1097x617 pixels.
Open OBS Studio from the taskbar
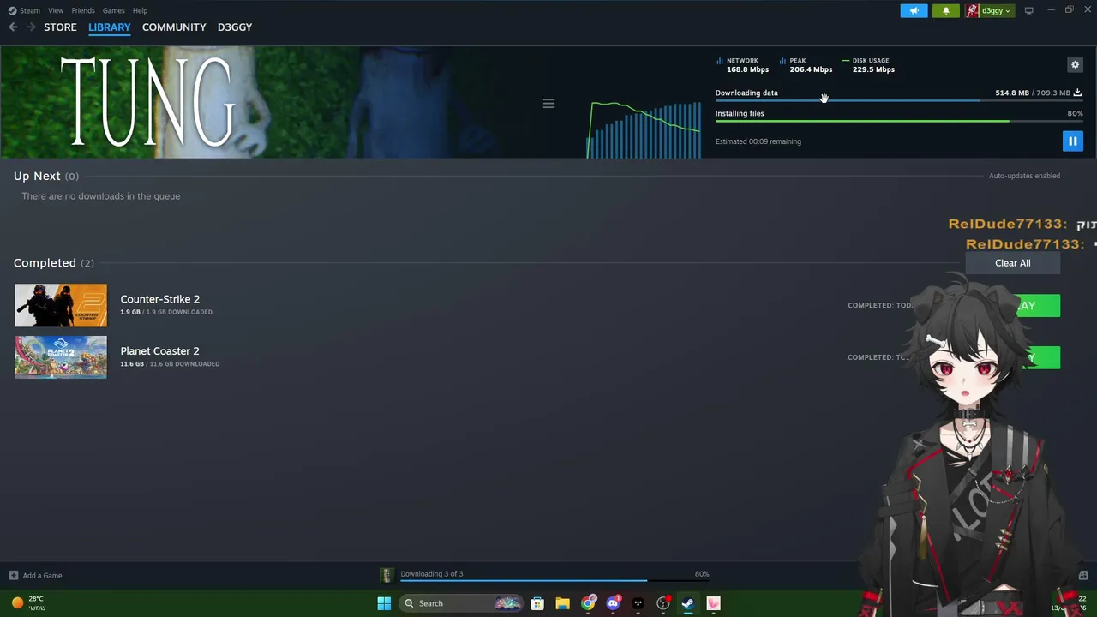coord(663,603)
